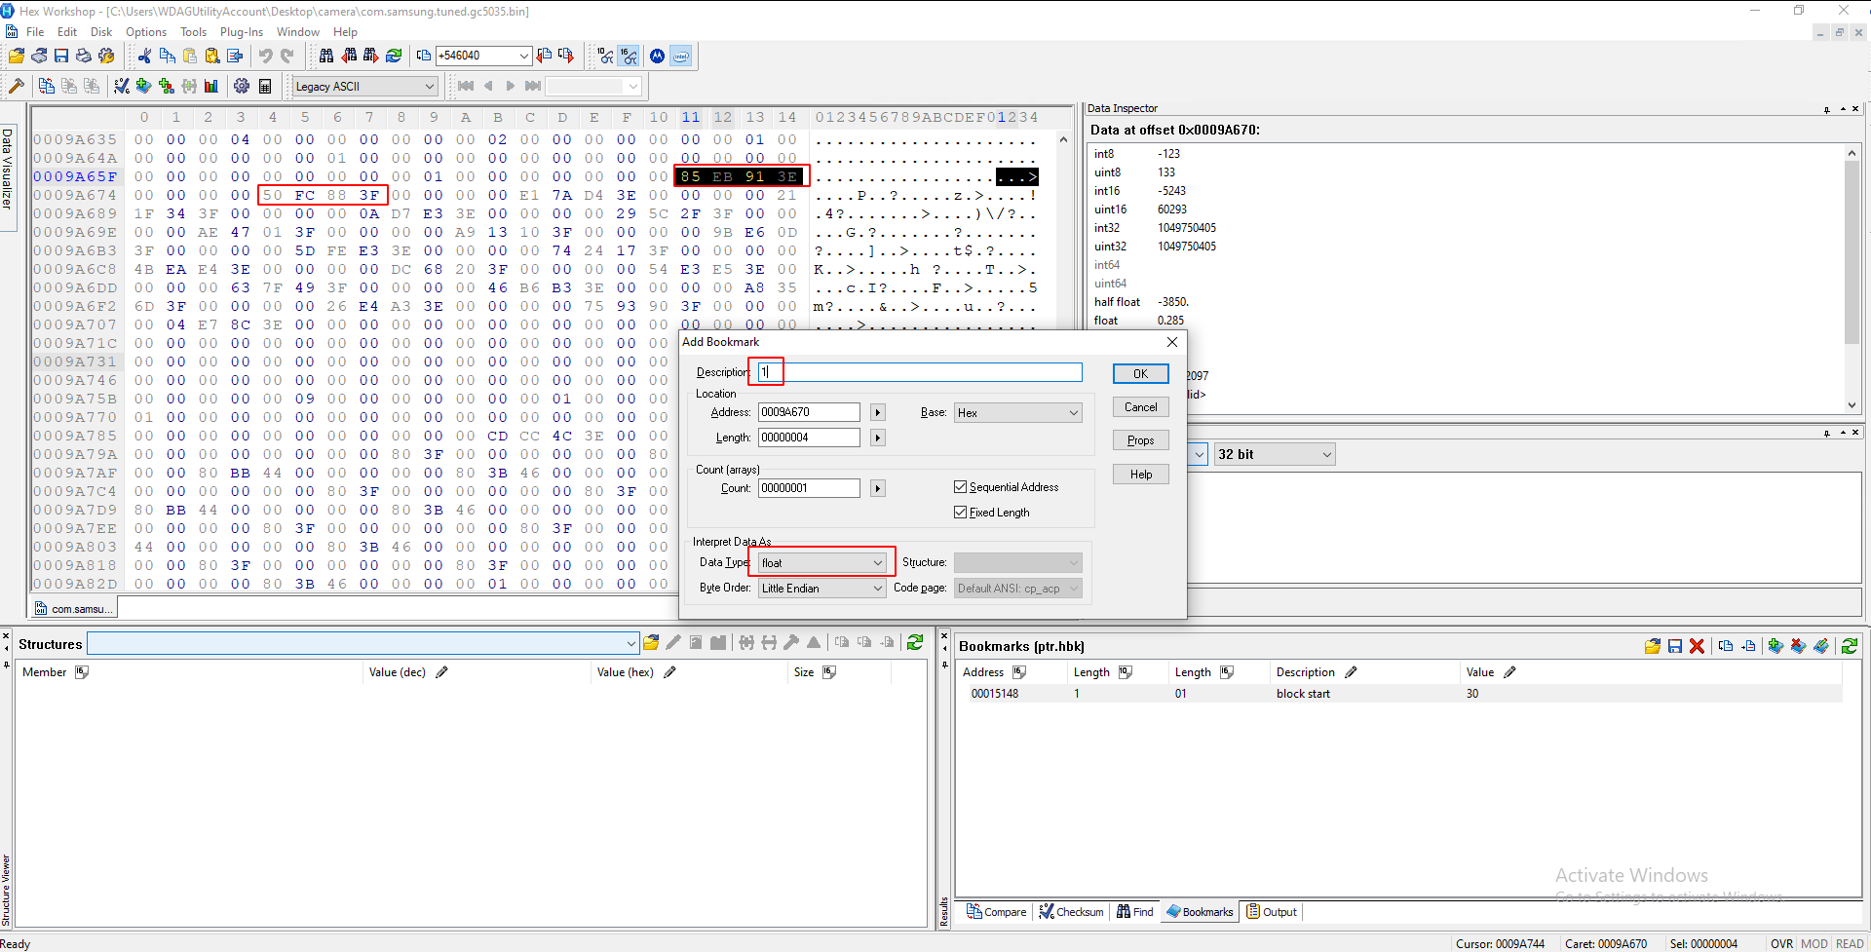Toggle hex offset display icon

630,57
